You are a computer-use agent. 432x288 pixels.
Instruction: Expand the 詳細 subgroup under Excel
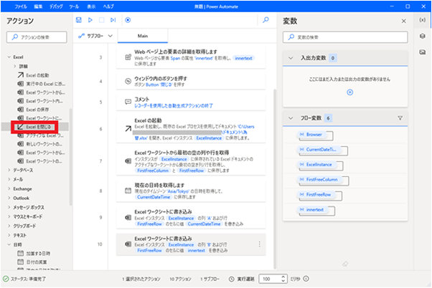[15, 66]
